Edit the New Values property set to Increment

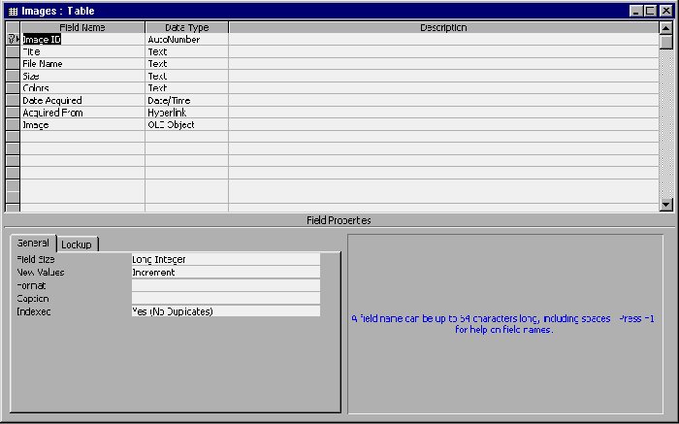click(225, 273)
